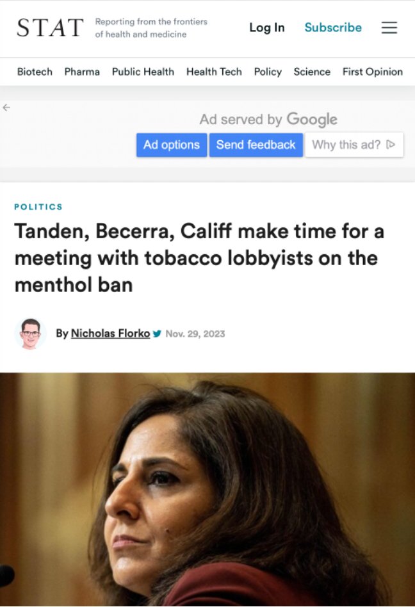Click the Ad options button
Screen dimensions: 415x607
coord(172,145)
